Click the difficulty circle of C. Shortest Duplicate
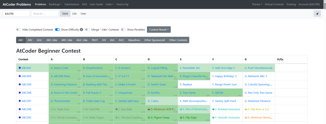The image size is (326, 124). (116, 118)
